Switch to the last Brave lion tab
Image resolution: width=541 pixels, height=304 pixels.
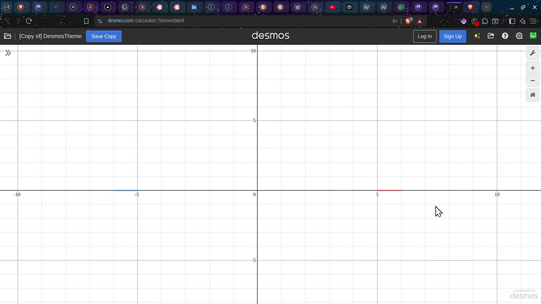click(x=470, y=7)
